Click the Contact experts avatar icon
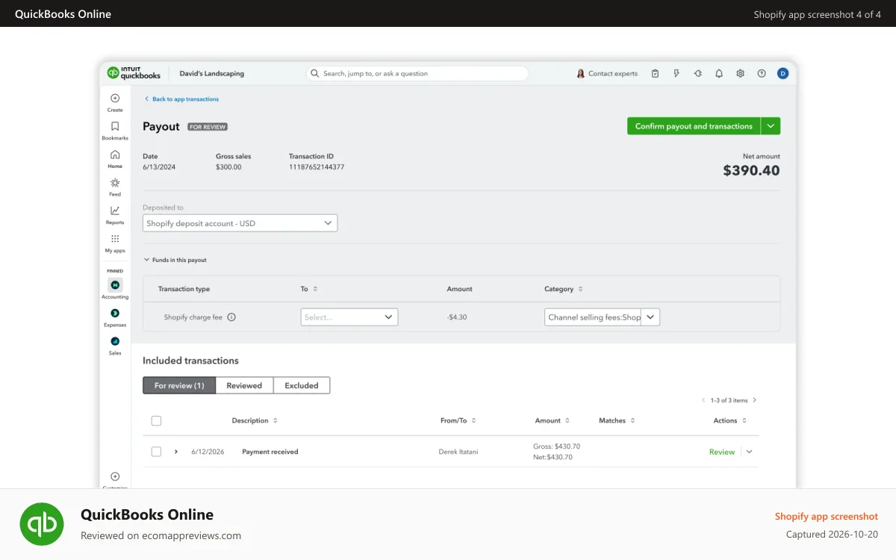The width and height of the screenshot is (896, 560). [580, 73]
